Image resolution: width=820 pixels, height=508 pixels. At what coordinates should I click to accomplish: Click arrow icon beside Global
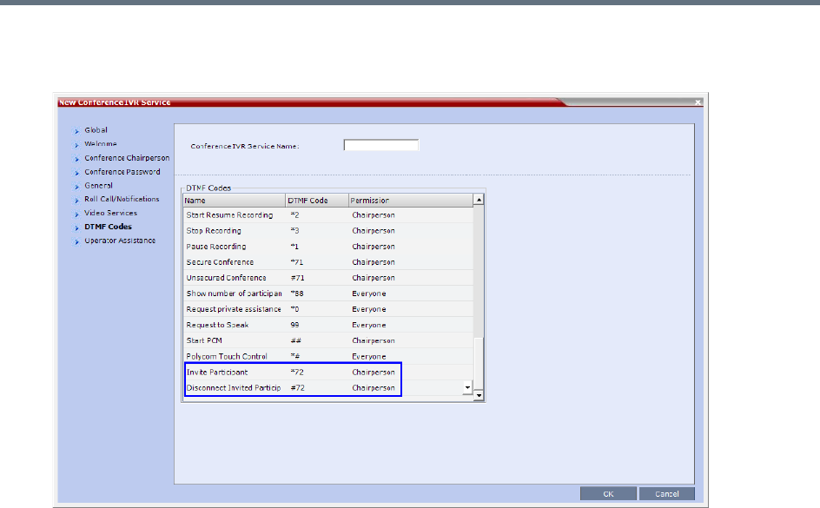(76, 131)
